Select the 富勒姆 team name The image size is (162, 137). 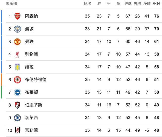(x=31, y=130)
